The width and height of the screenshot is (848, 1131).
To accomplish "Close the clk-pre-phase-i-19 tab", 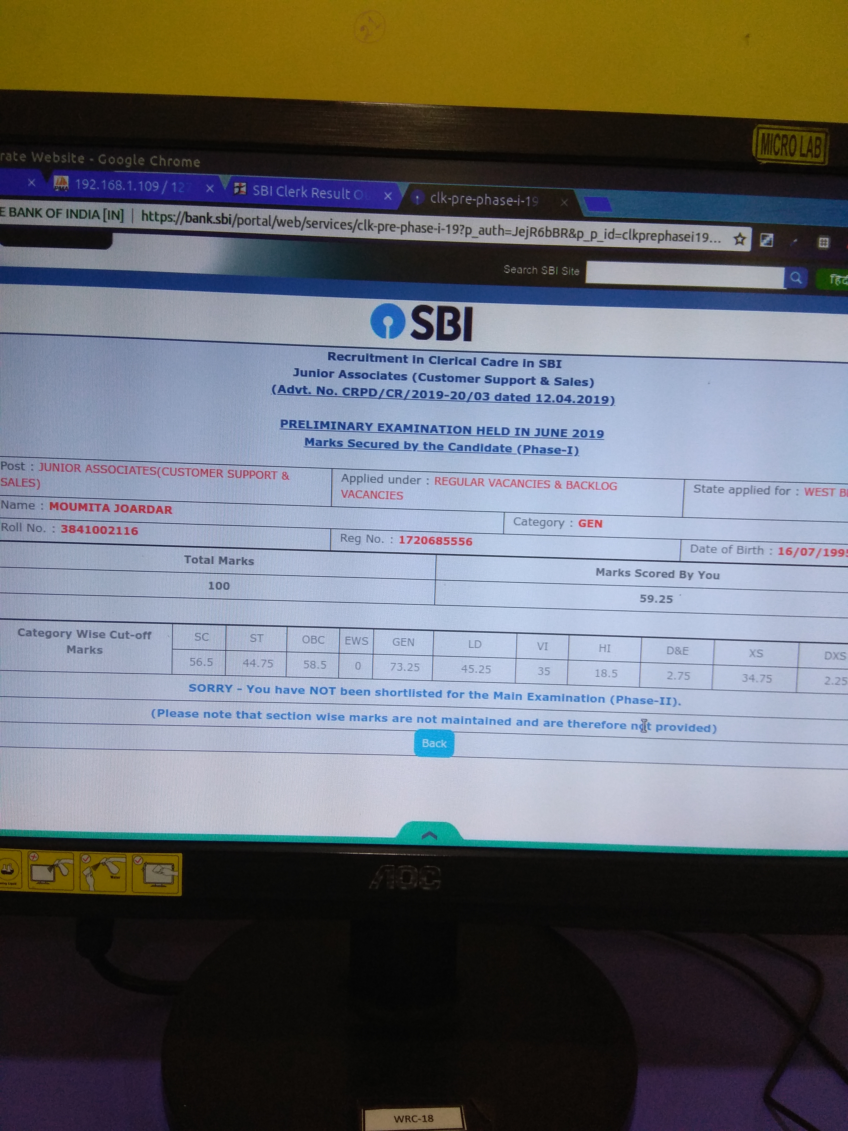I will [564, 203].
